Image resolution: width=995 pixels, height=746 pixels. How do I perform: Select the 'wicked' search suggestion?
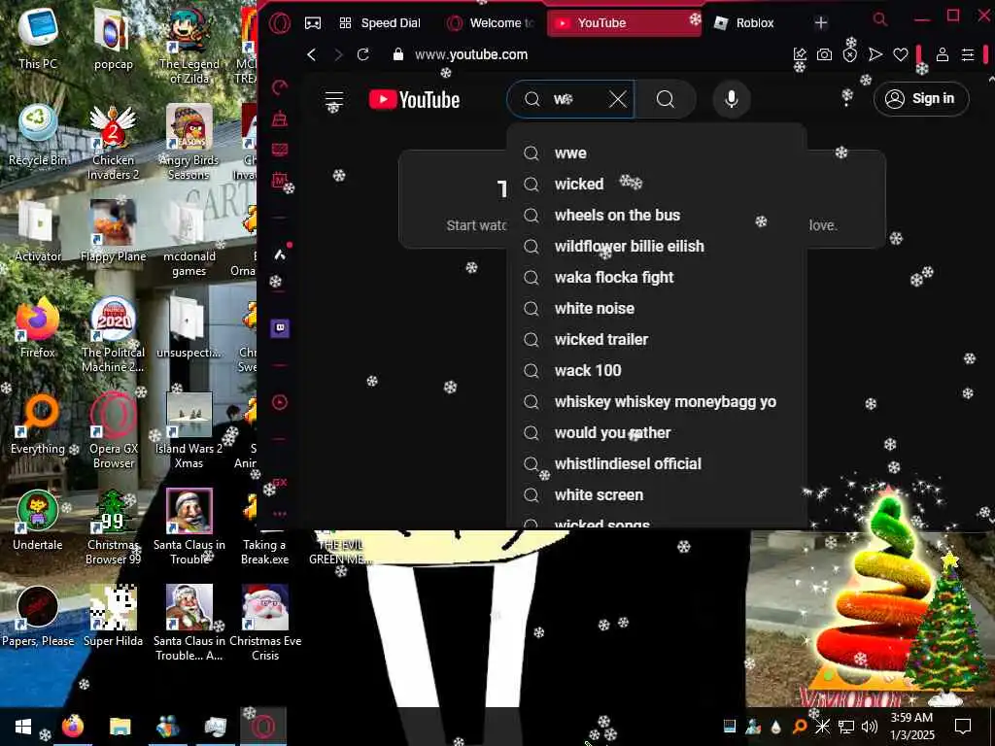tap(657, 184)
